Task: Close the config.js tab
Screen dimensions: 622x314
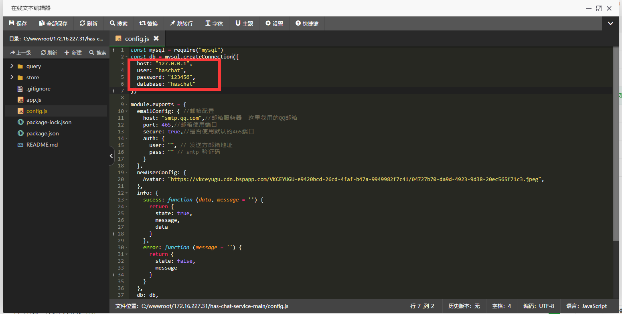Action: point(156,38)
